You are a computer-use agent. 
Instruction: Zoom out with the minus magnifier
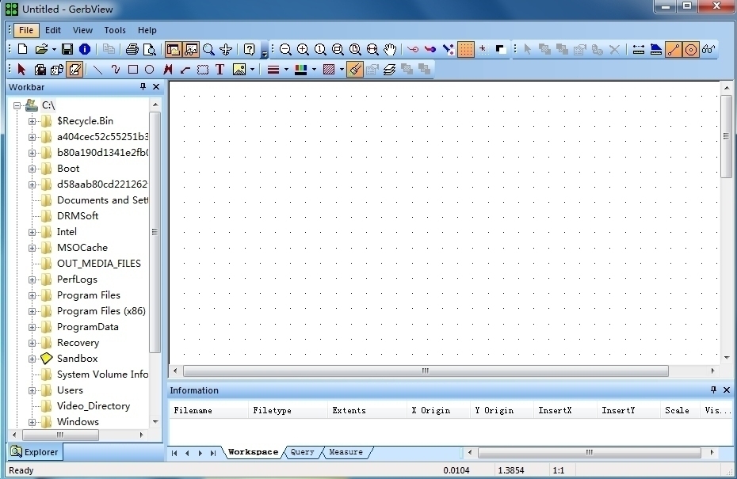tap(285, 49)
